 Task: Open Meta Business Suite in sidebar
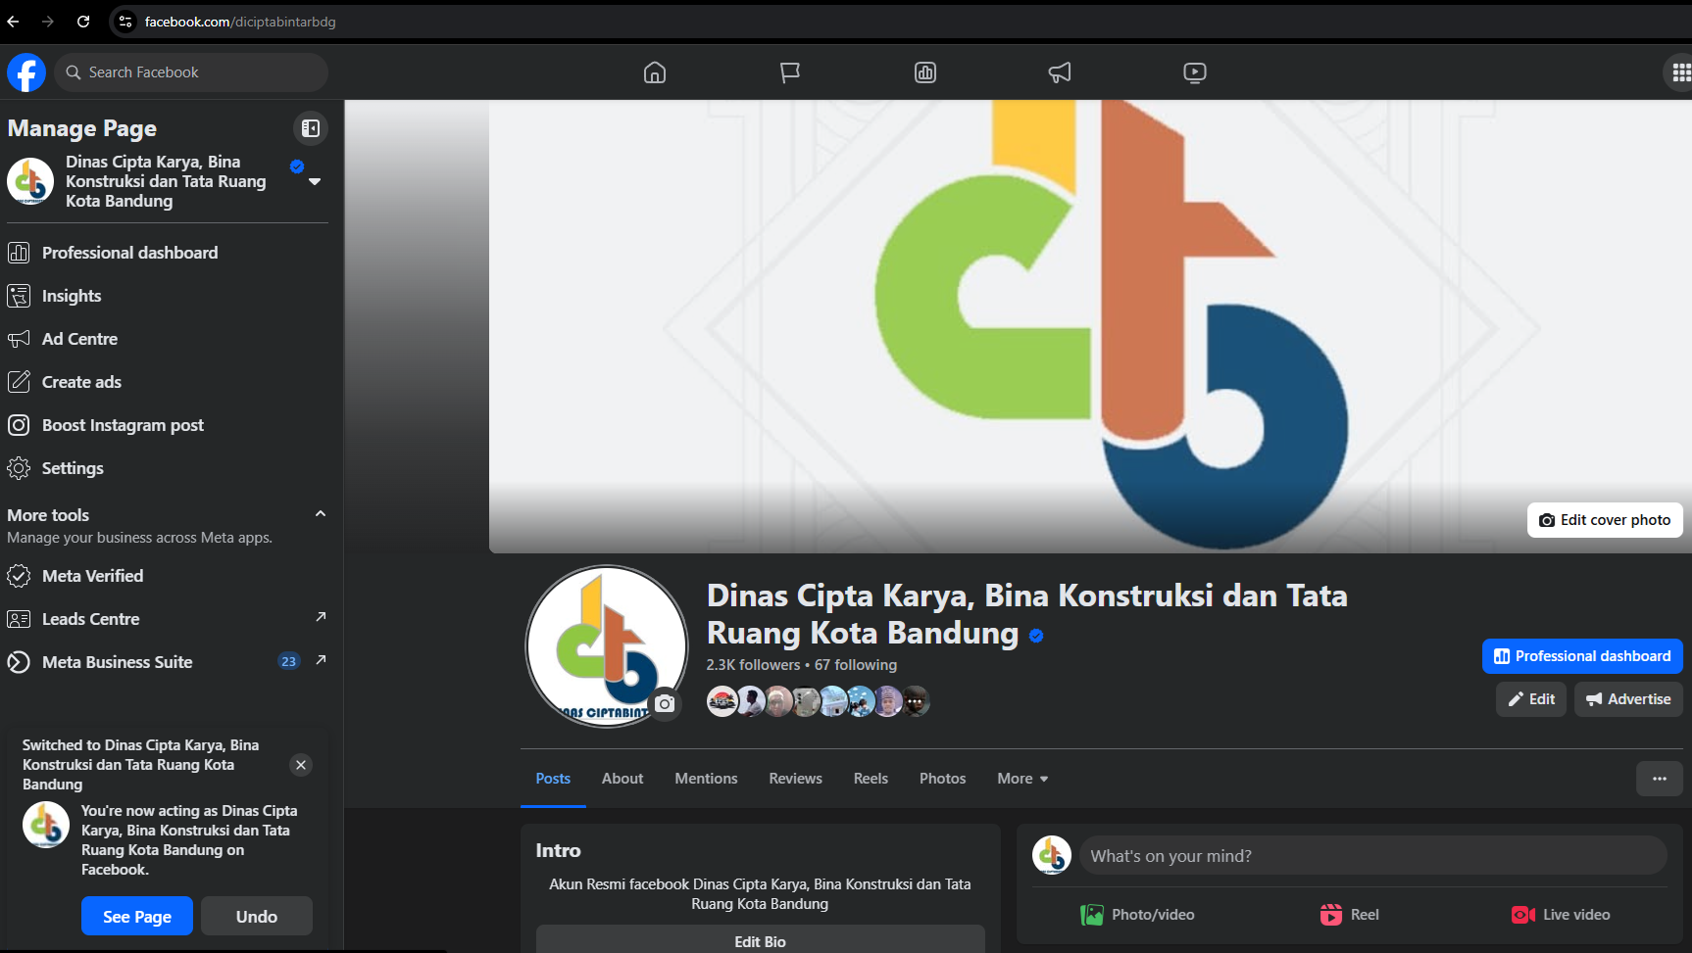click(x=168, y=662)
